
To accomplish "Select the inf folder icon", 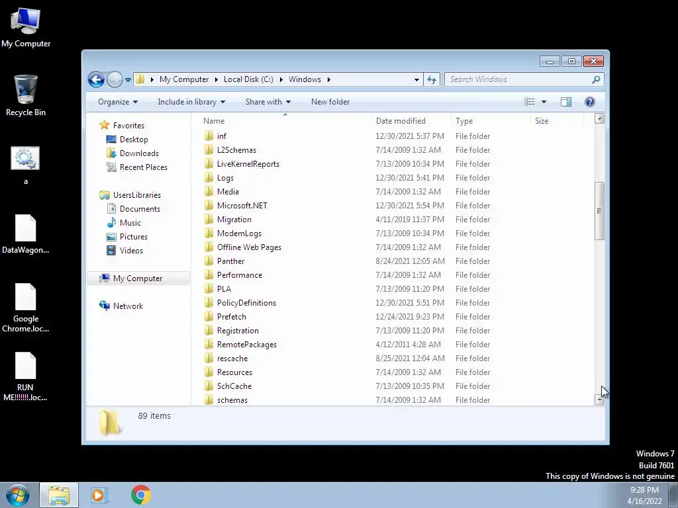I will click(209, 136).
